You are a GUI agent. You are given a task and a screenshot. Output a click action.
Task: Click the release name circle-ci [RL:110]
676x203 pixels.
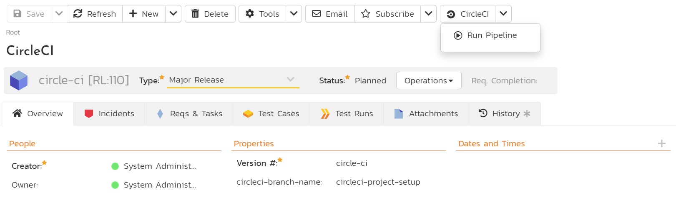(84, 80)
